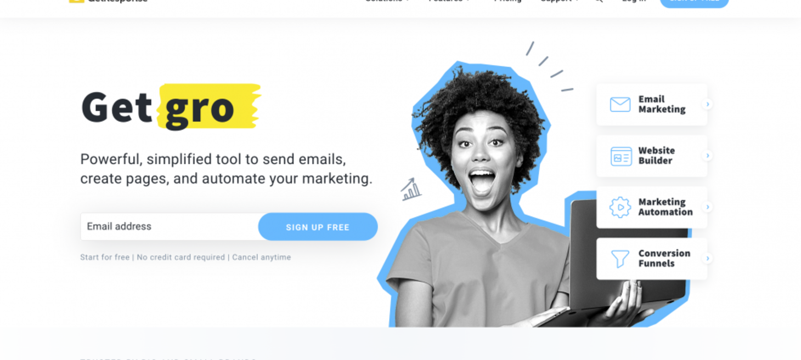
Task: Open the arrow beside Email Marketing
Action: 708,104
